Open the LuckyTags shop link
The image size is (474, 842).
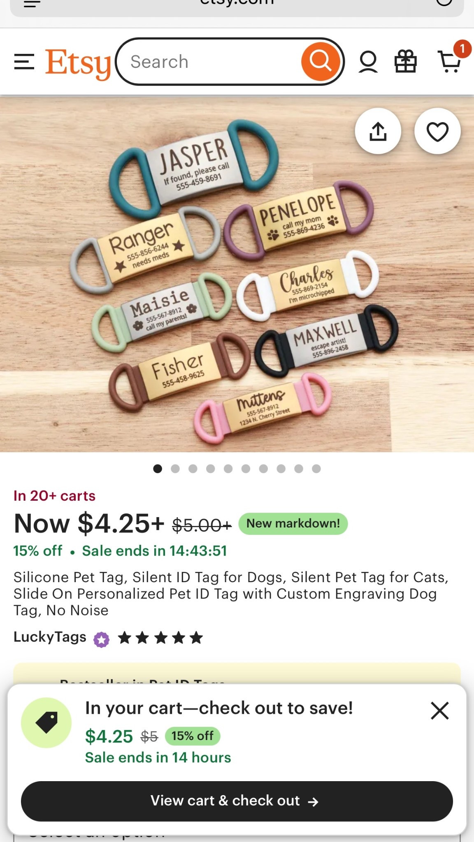[50, 637]
